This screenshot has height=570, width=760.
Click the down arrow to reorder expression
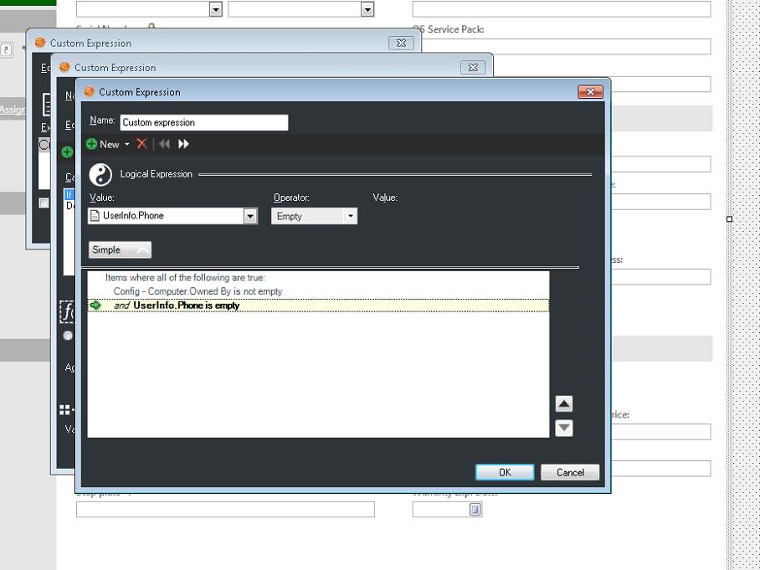coord(563,428)
